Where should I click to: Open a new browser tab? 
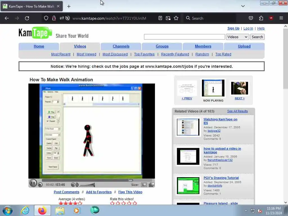(x=69, y=6)
